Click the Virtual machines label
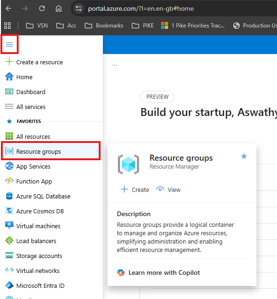The image size is (277, 299). [x=38, y=226]
